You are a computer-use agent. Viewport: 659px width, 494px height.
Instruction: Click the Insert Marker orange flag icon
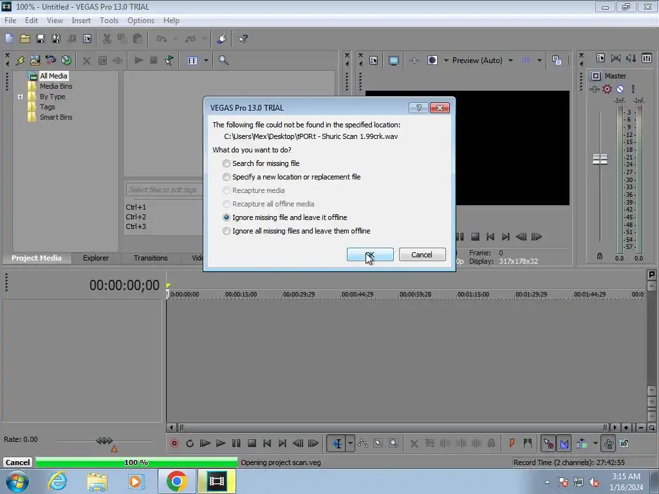pos(512,443)
